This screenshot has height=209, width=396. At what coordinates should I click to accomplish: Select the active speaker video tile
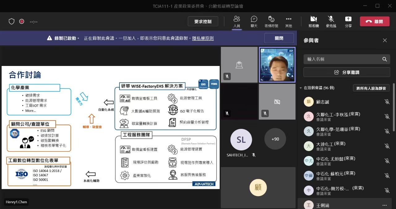(x=277, y=65)
